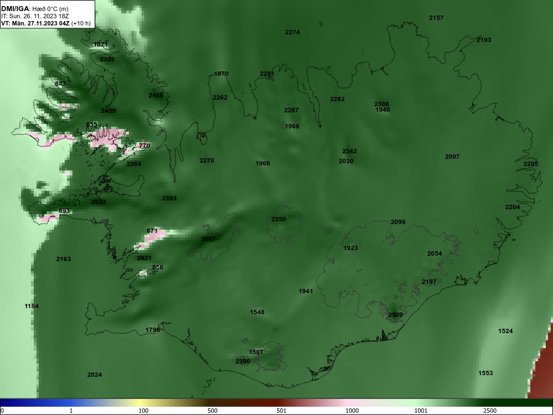Select the 1524 height label
Image resolution: width=553 pixels, height=415 pixels.
505,331
